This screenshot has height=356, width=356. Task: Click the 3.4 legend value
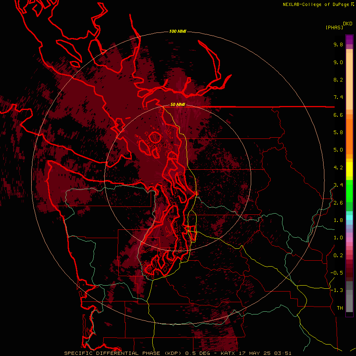click(338, 185)
